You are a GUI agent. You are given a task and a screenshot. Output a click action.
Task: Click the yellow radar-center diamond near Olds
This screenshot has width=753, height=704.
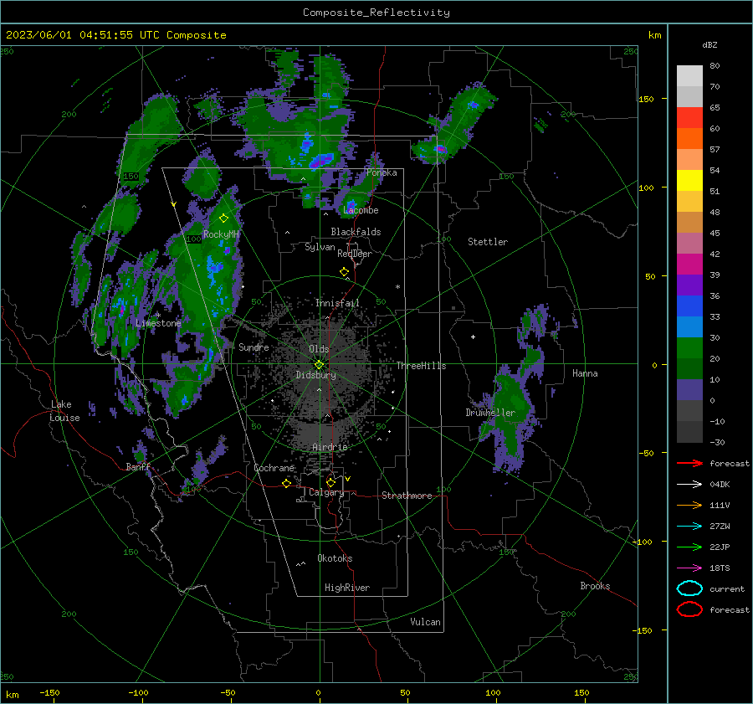pos(320,365)
